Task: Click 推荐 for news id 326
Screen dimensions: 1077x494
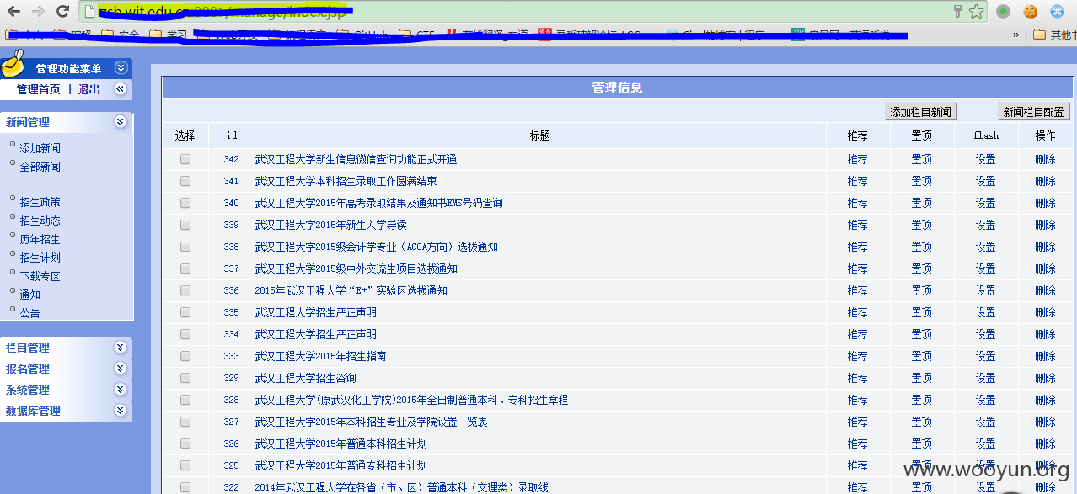Action: (857, 444)
